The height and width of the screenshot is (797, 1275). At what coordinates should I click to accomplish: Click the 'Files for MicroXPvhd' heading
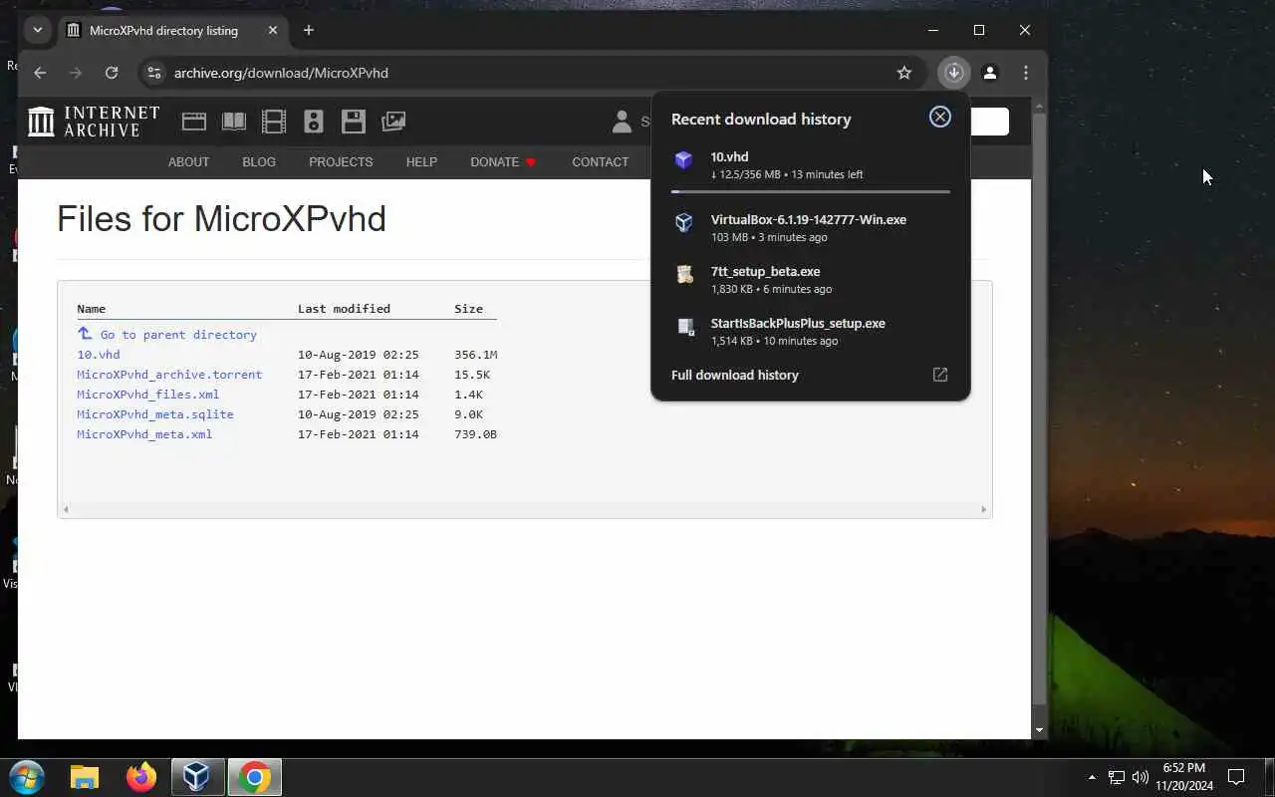point(221,218)
